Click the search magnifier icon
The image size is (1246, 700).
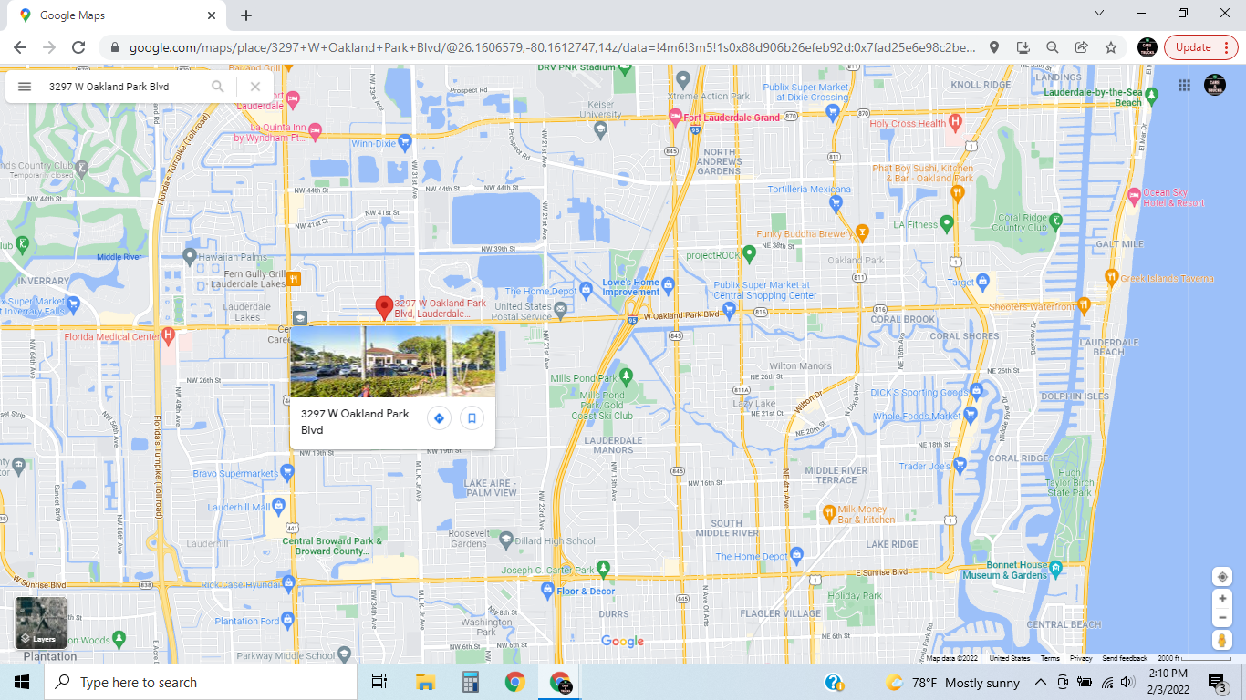[x=218, y=87]
